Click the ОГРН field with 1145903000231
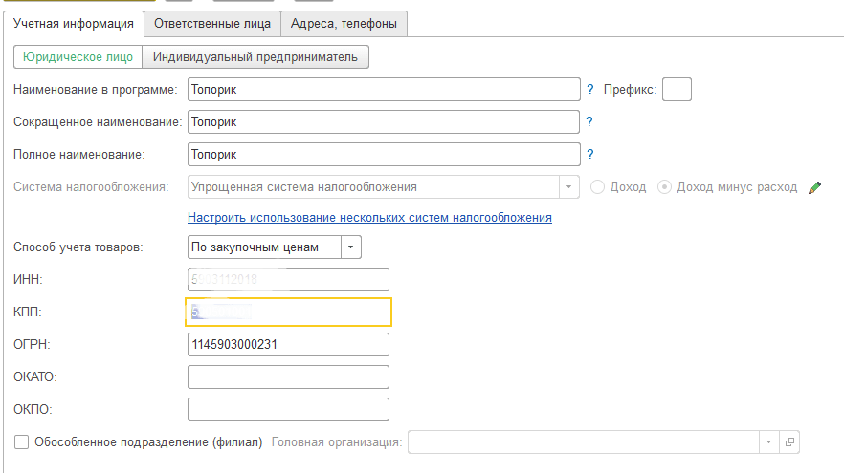844x473 pixels. click(288, 344)
